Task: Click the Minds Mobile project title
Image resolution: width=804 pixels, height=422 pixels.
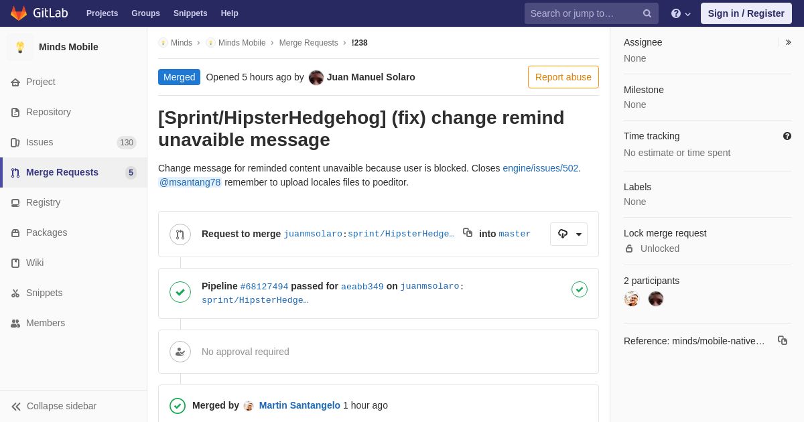Action: (68, 47)
